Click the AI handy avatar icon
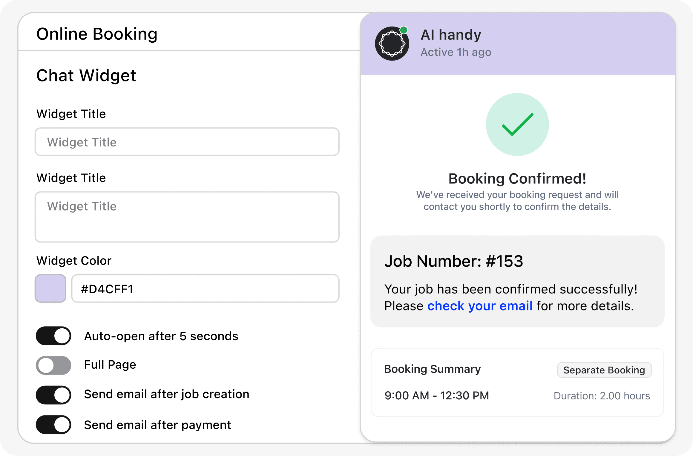Image resolution: width=693 pixels, height=456 pixels. 392,44
